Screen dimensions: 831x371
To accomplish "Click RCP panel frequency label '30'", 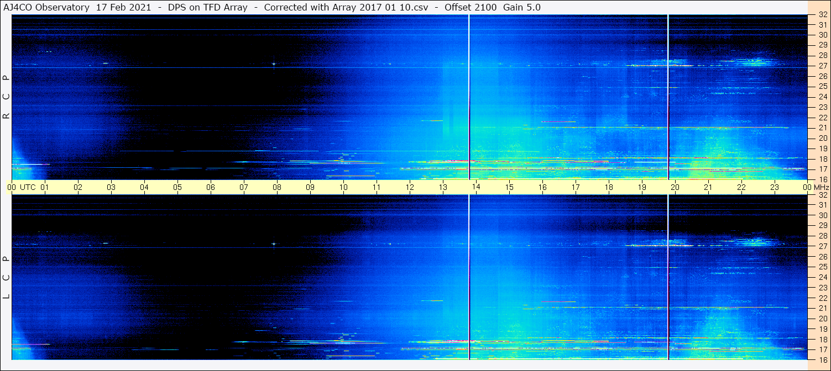I will [823, 35].
